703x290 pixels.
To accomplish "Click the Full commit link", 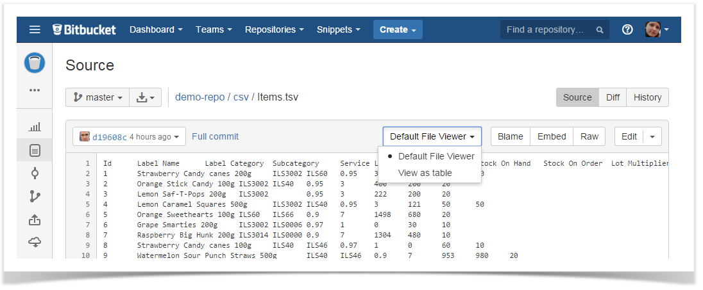I will 215,136.
